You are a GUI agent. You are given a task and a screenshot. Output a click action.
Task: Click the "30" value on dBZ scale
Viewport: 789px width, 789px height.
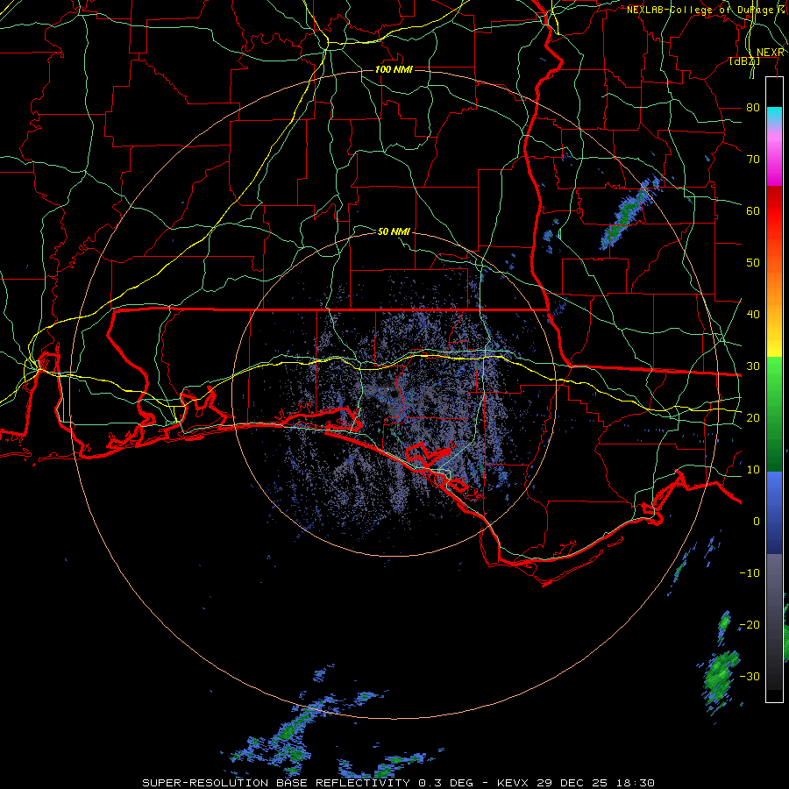pyautogui.click(x=753, y=366)
